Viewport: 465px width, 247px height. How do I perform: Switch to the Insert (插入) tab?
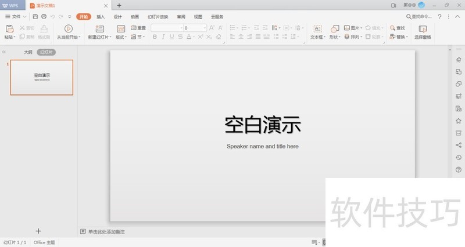(x=101, y=17)
